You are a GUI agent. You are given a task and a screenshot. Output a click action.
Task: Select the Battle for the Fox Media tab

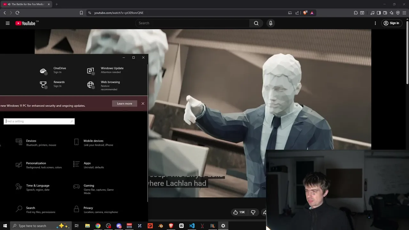(x=26, y=4)
